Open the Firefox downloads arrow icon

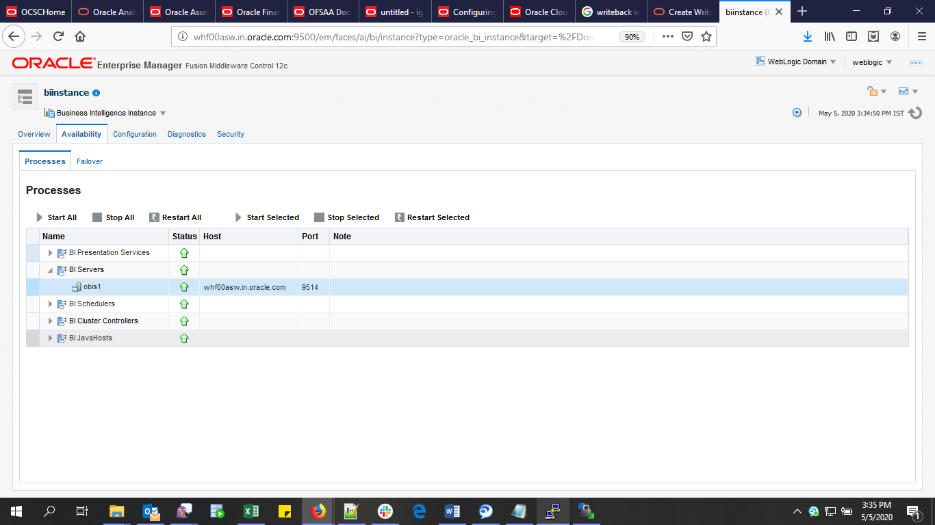(808, 36)
